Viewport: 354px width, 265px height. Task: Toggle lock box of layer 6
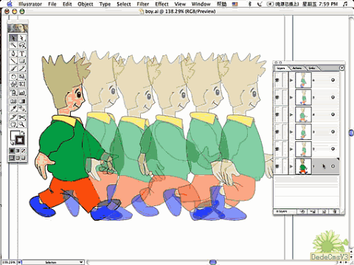coord(285,80)
